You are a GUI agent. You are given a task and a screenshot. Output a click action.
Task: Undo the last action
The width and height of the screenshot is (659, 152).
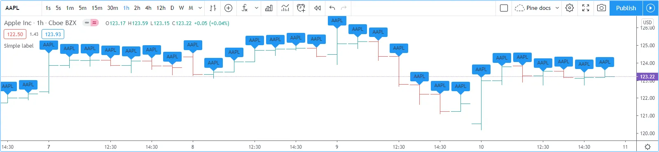tap(332, 8)
